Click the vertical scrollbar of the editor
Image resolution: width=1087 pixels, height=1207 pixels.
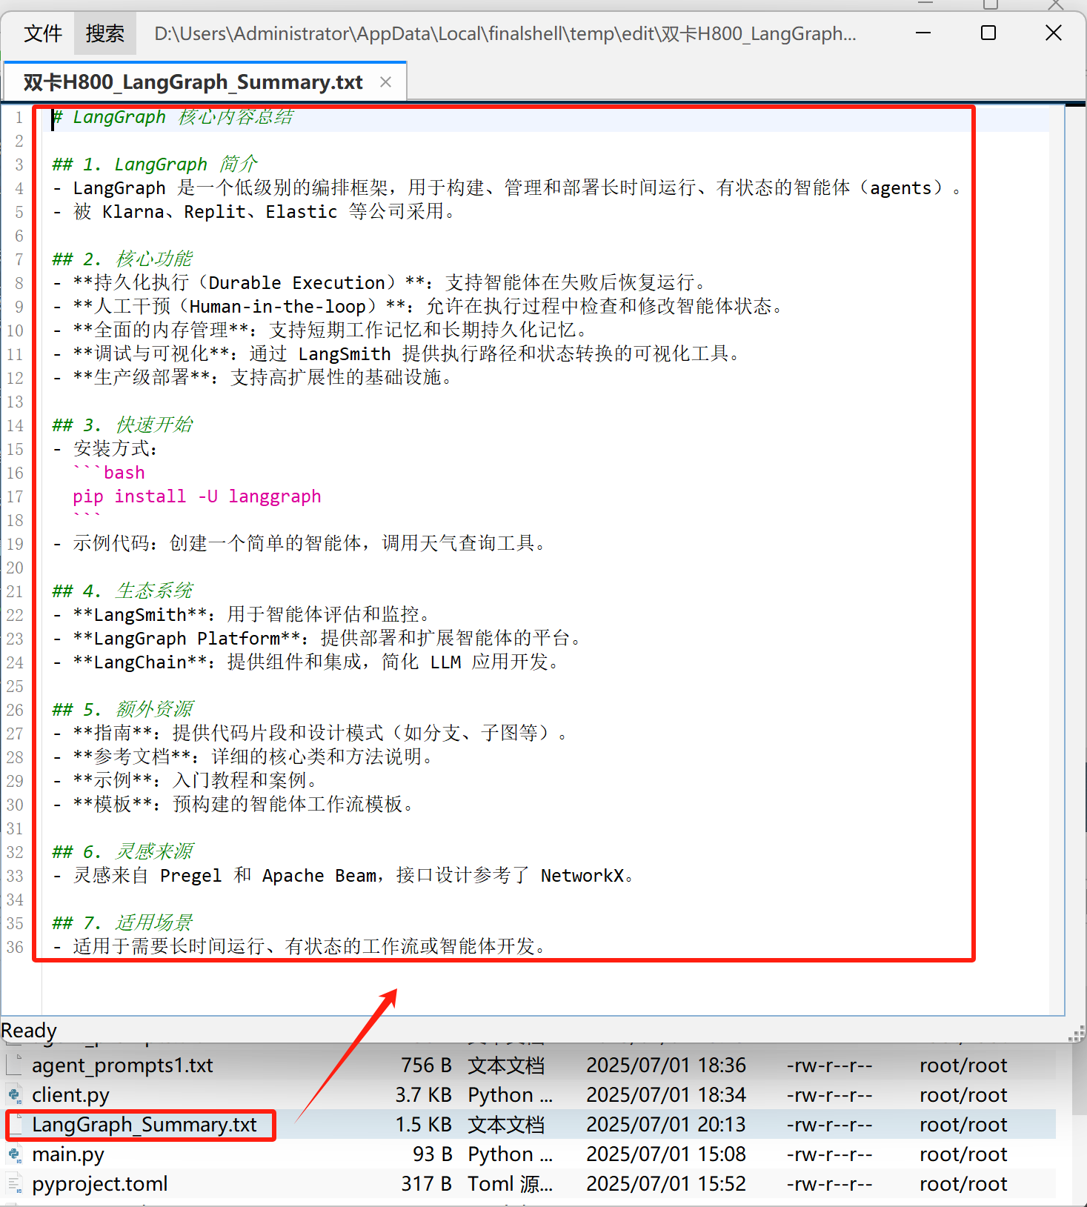[x=1057, y=560]
